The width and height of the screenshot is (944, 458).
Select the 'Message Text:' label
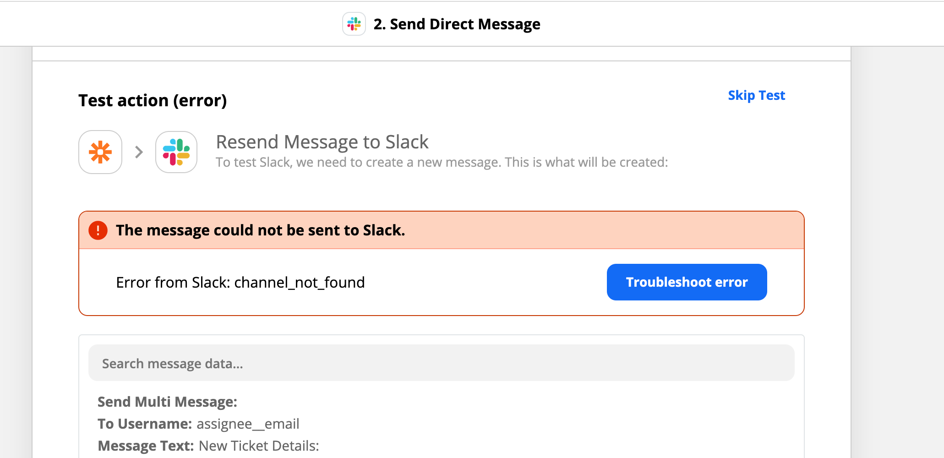[146, 446]
